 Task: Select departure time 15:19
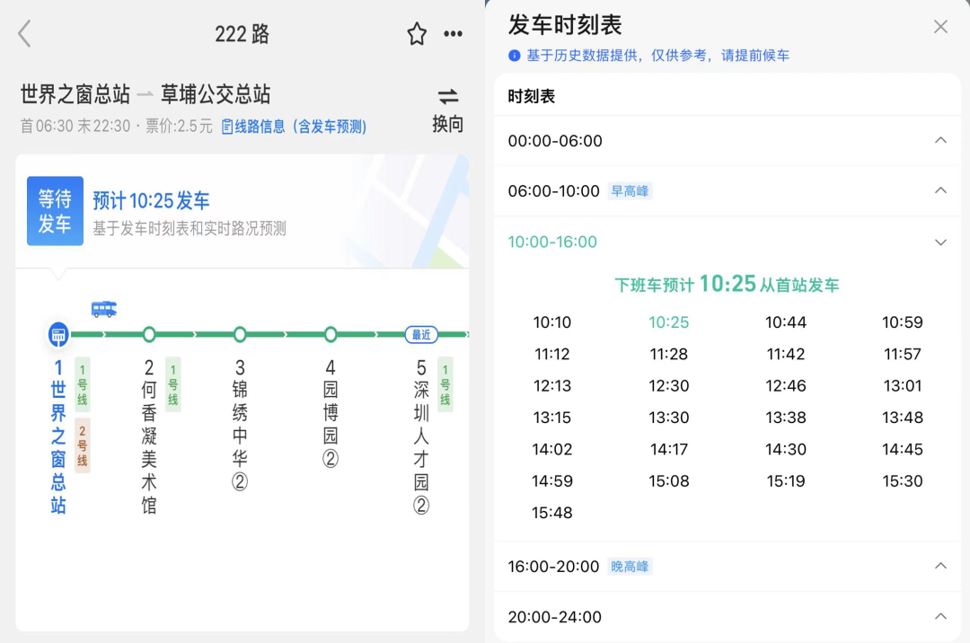786,481
